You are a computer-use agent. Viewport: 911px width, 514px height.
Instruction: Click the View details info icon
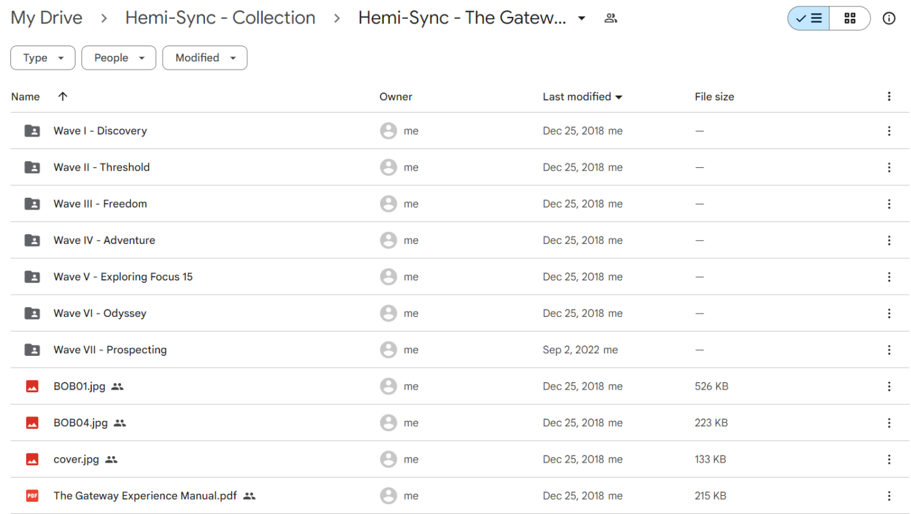click(x=889, y=18)
